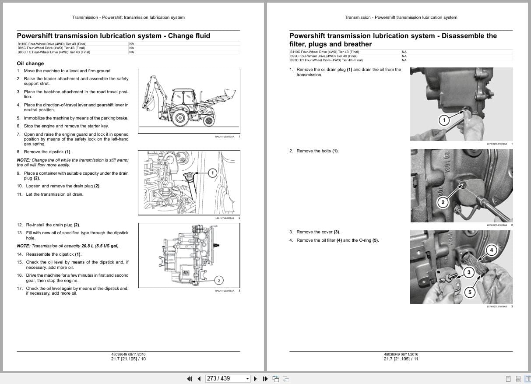
Task: Enable continuous scrolling page layout
Action: (518, 378)
